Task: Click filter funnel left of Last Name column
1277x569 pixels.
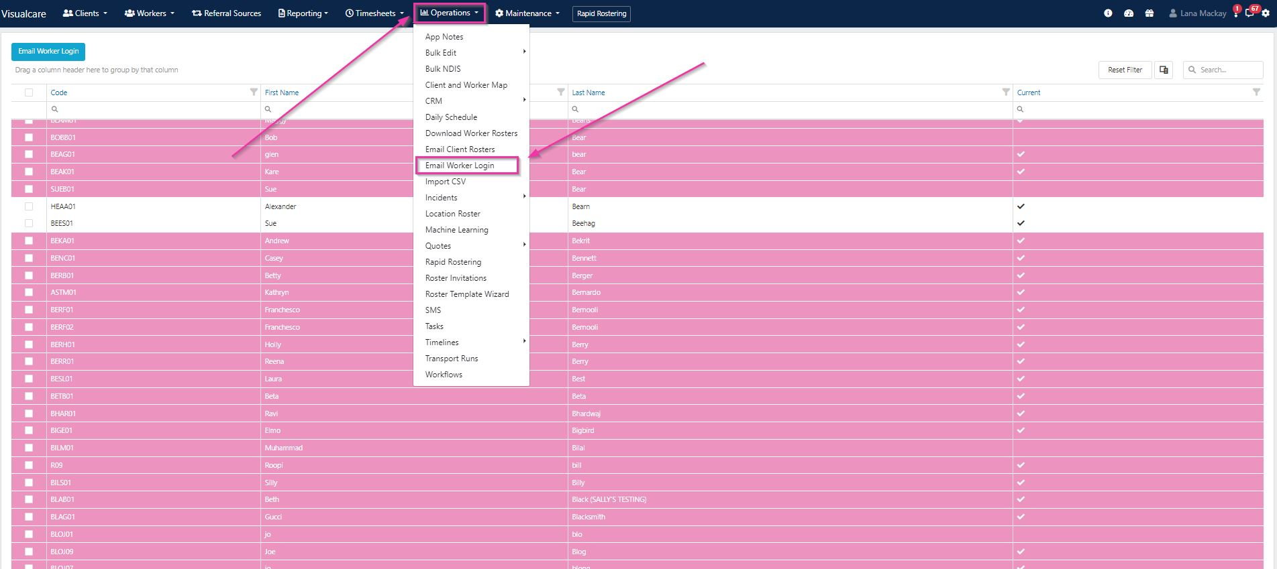Action: pos(561,92)
